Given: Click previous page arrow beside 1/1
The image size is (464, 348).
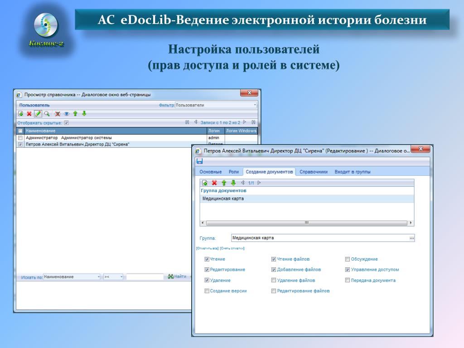Looking at the screenshot, I should tap(243, 183).
